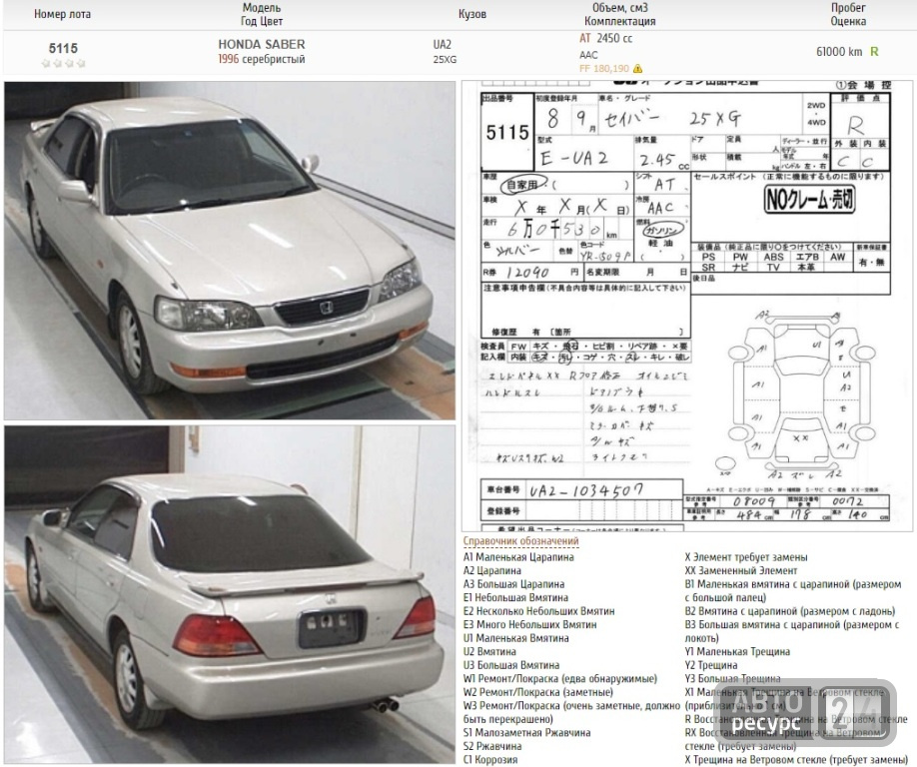Click legend entry 'X Элемент требует замены'
917x767 pixels.
pos(745,557)
